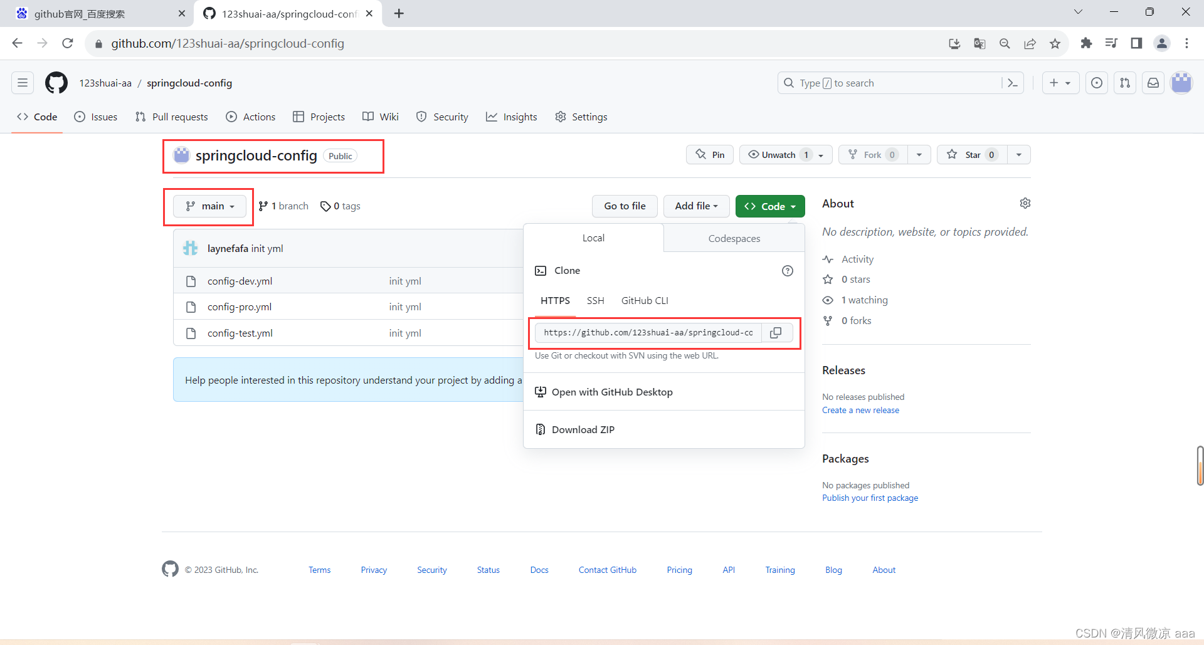
Task: Open the Pull requests repository tab
Action: click(171, 117)
